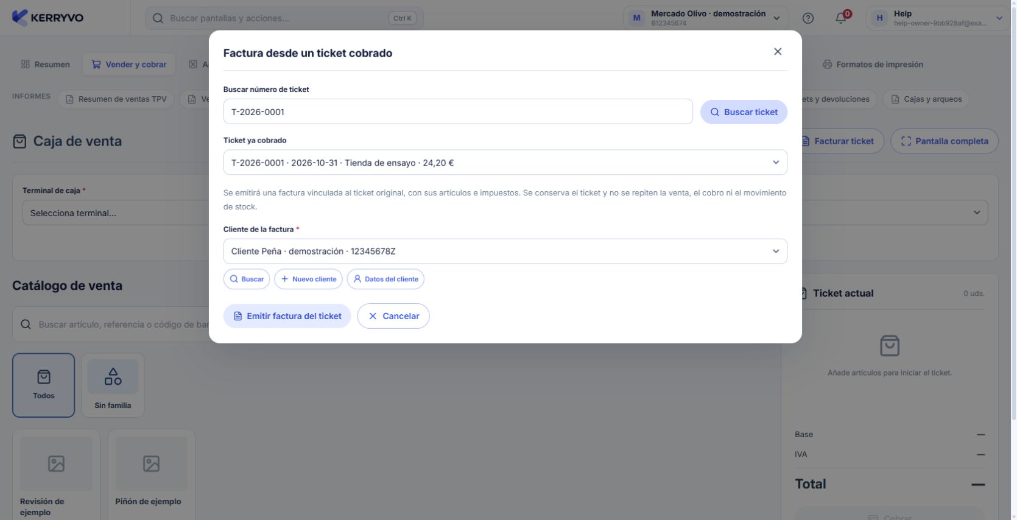Select the Piñón de ejemplo product
Screen dimensions: 1017x520
152,475
